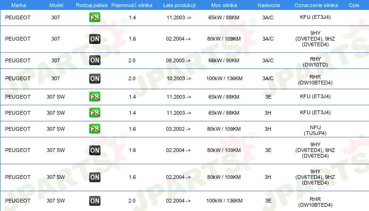
Task: Select 9HY engine code in the 307 SW 1.6 3H row
Action: [x=315, y=177]
